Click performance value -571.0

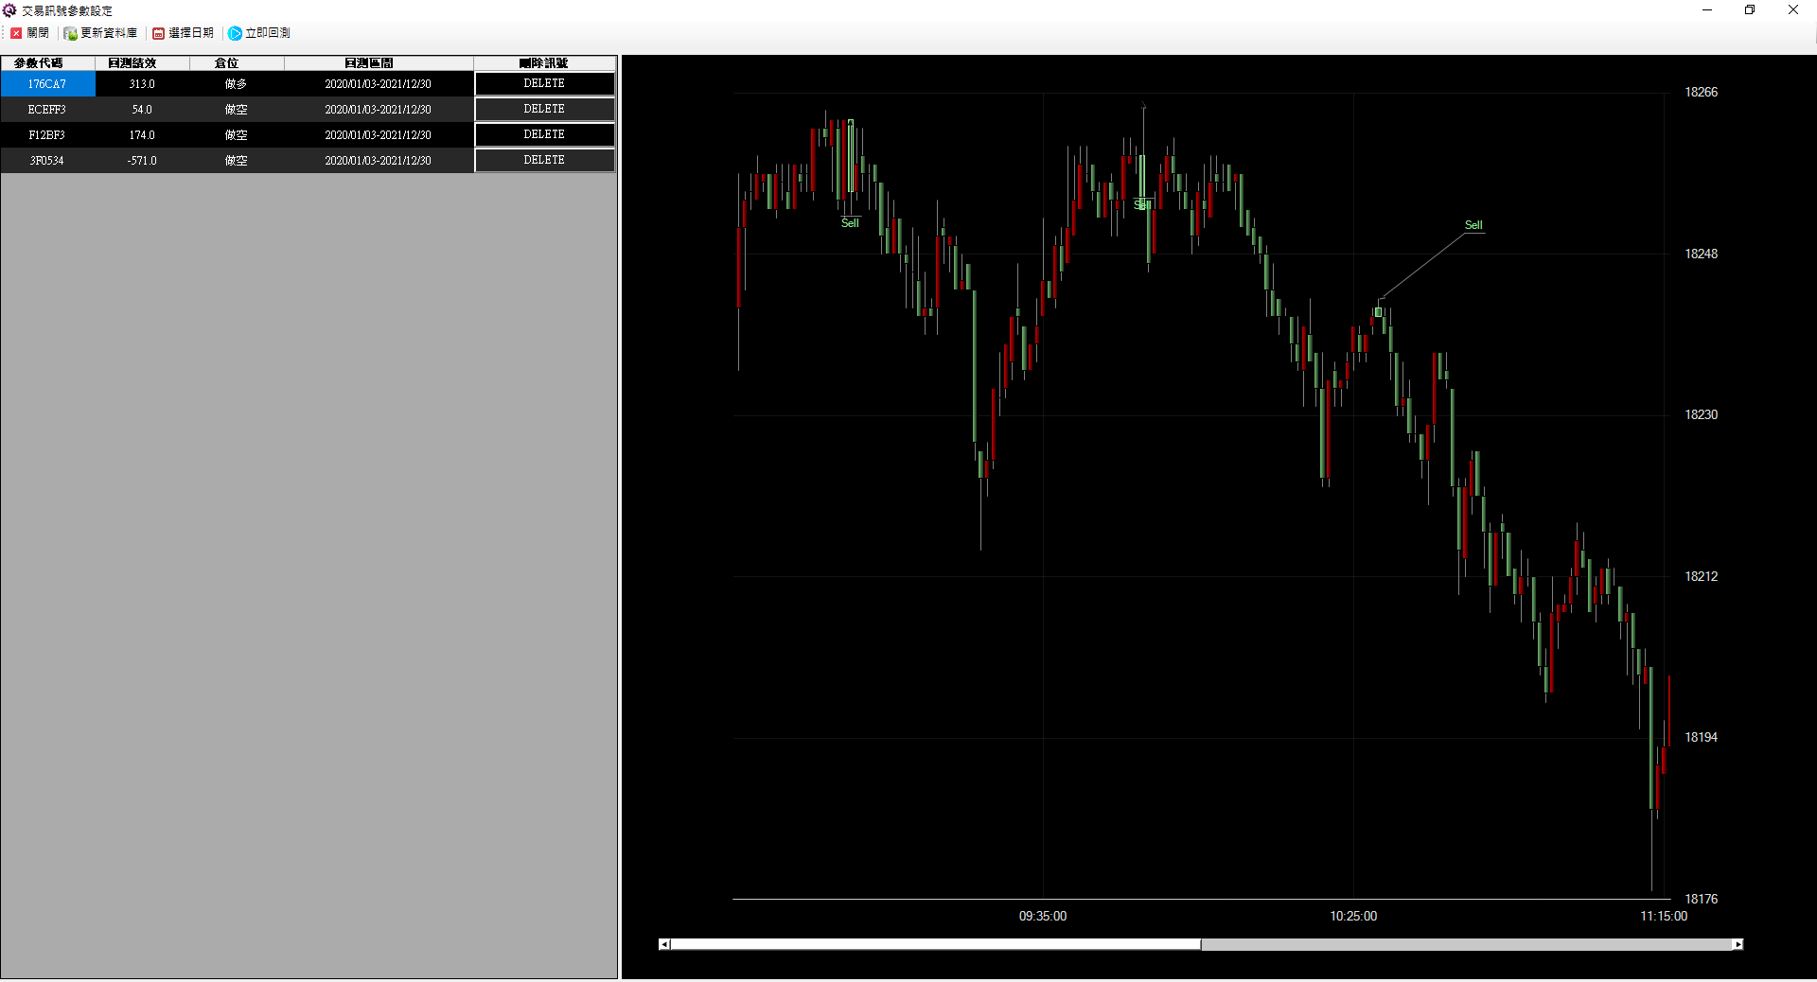click(x=142, y=161)
